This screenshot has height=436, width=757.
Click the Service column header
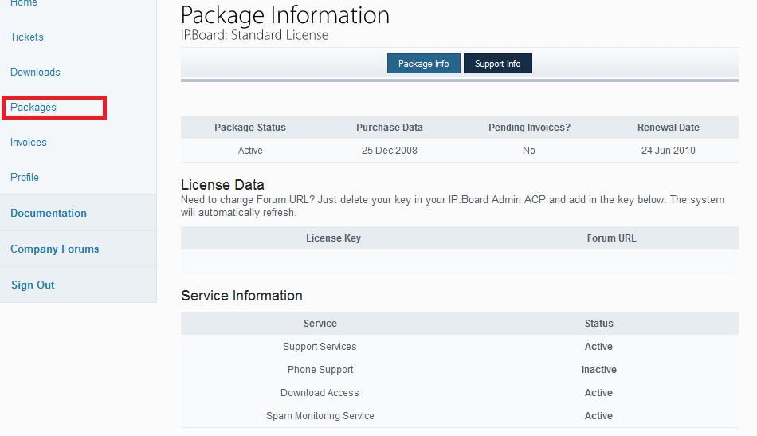(x=320, y=324)
